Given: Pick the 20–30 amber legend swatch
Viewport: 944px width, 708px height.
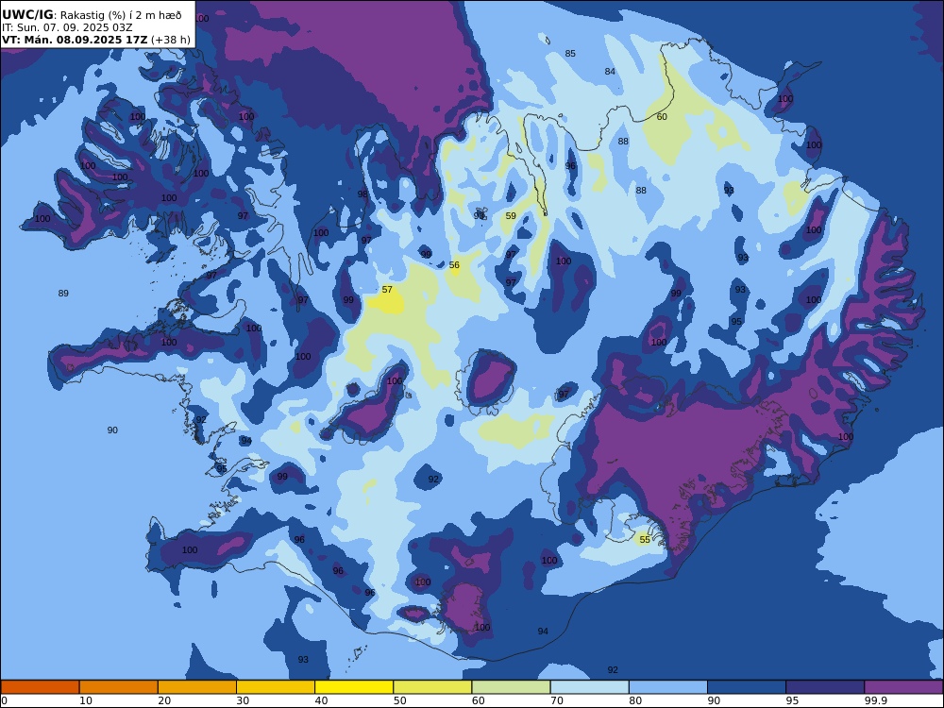Looking at the screenshot, I should (197, 687).
